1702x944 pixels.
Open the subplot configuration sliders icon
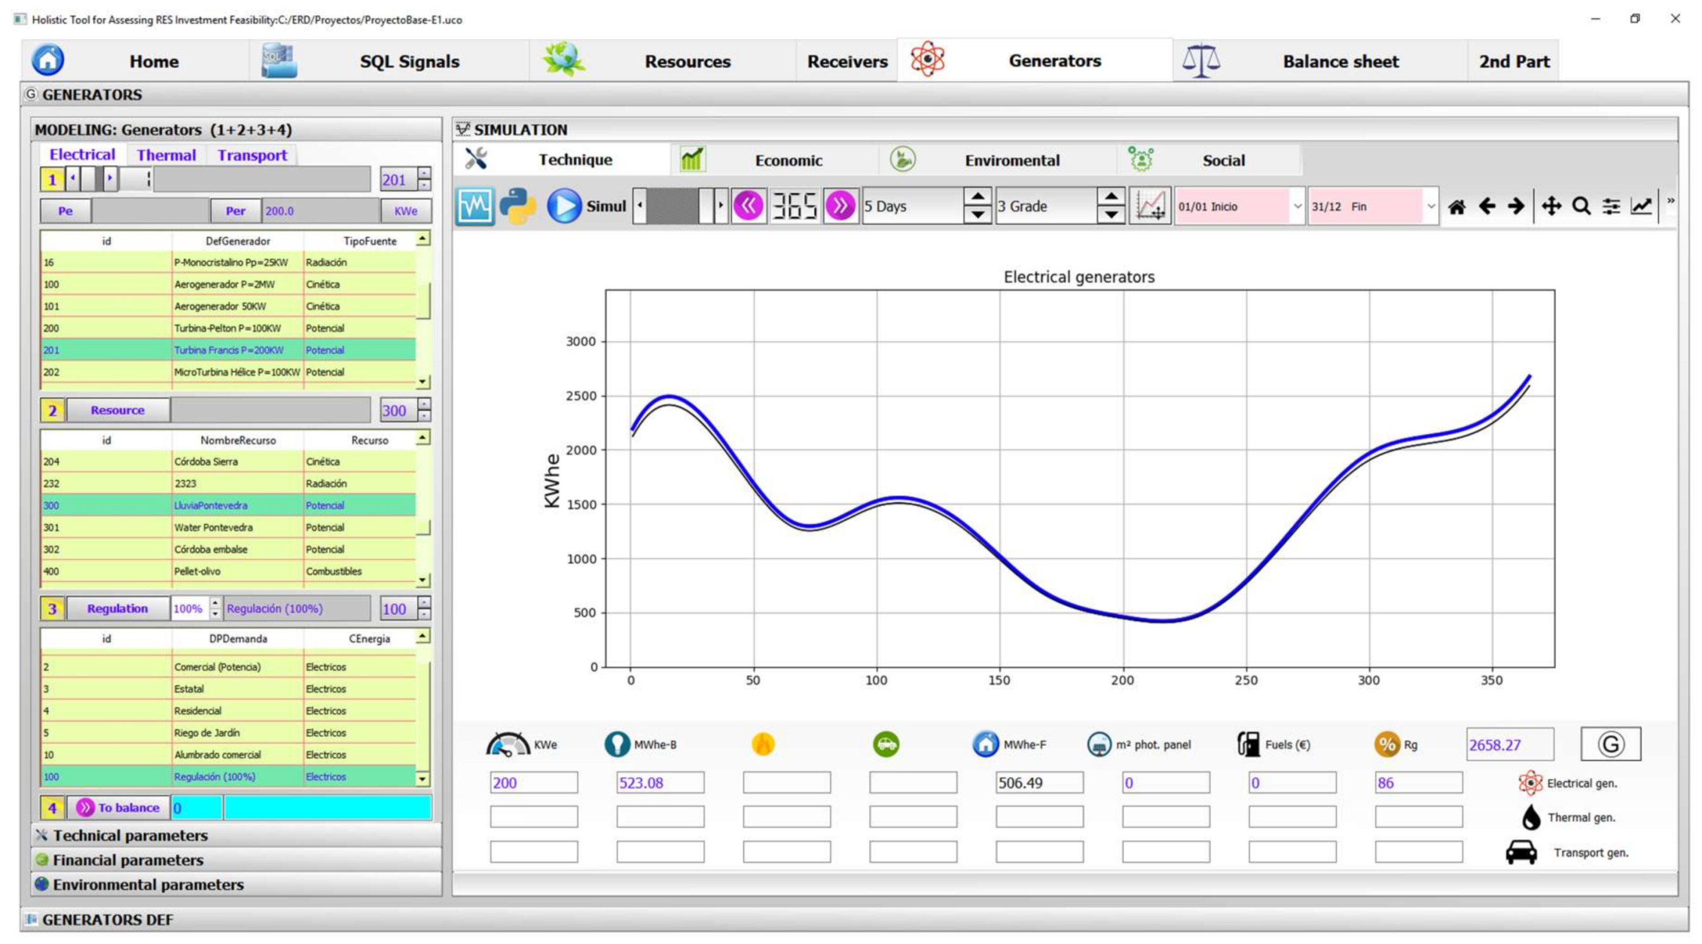tap(1611, 207)
